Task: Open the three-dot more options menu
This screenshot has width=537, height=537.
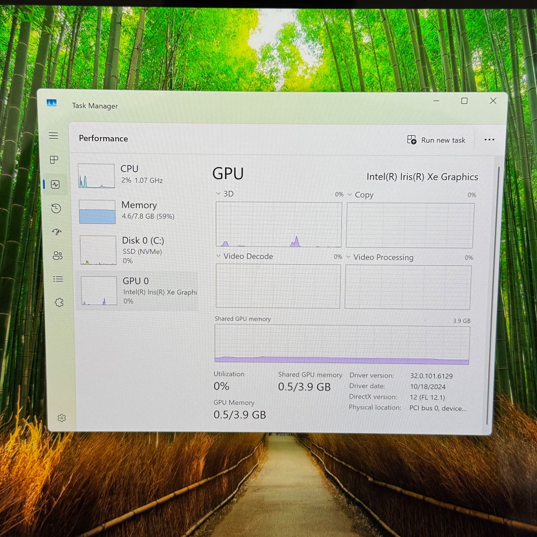Action: (489, 140)
